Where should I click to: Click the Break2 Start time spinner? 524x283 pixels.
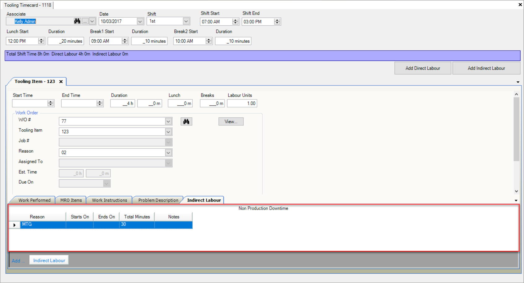tap(209, 41)
